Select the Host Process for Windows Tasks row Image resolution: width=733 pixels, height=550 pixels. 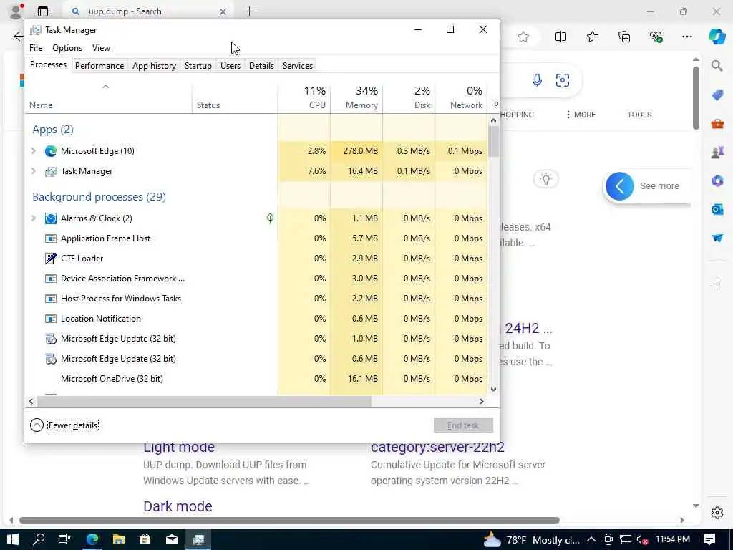(256, 299)
